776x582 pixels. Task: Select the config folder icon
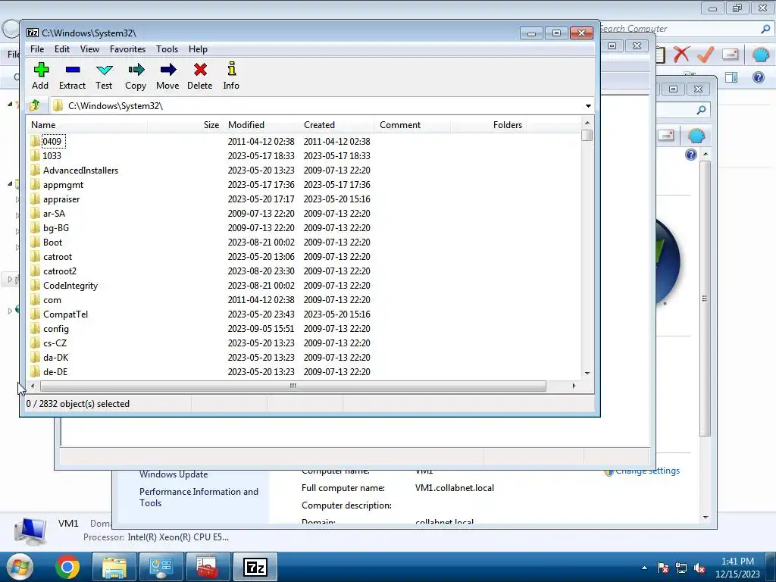point(35,329)
